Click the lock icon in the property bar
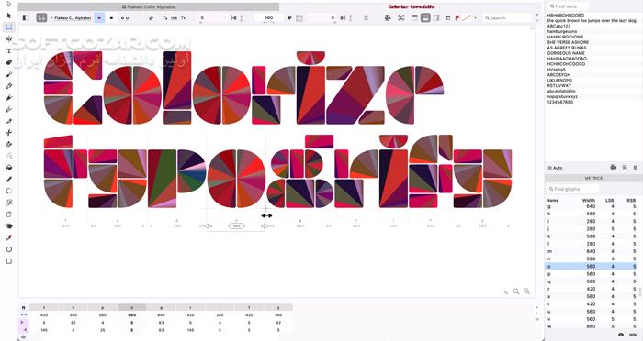Viewport: 643px width, 341px height. pyautogui.click(x=366, y=18)
